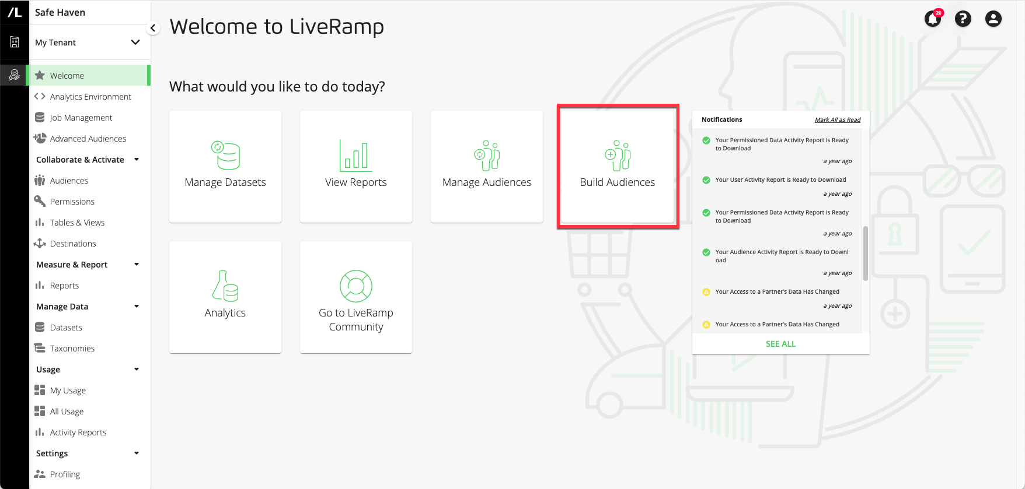Click the LiveRamp Community lifebuoy icon
The image size is (1025, 489).
(x=356, y=286)
